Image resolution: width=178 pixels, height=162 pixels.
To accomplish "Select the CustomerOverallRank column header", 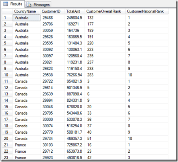I will click(105, 11).
